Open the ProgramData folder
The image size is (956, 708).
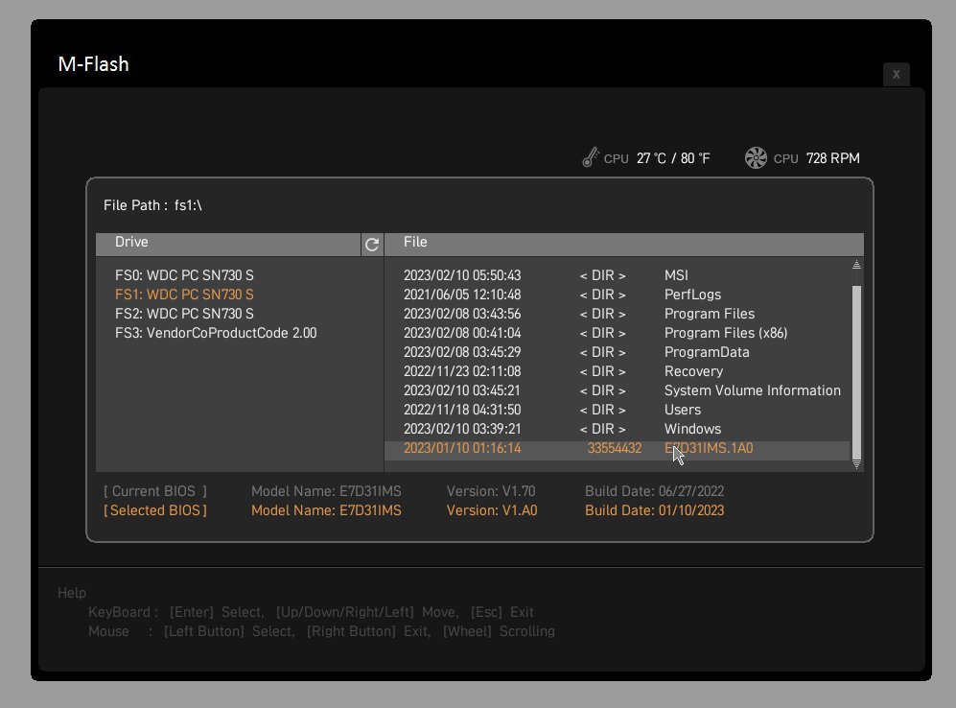(x=707, y=352)
